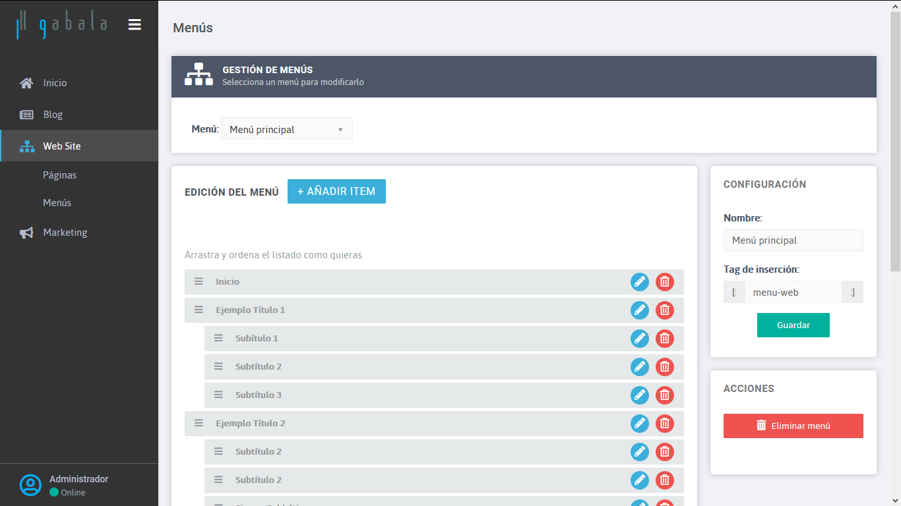
Task: Click the drag handle of Ejemplo Título 1
Action: pyautogui.click(x=199, y=310)
